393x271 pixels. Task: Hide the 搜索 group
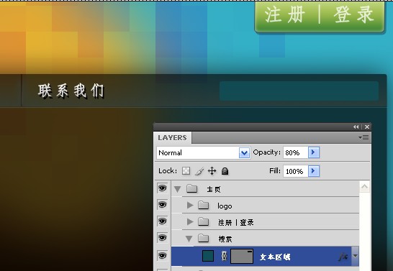coord(162,238)
